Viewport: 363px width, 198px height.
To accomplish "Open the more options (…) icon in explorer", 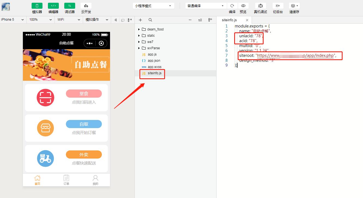I will (190, 20).
